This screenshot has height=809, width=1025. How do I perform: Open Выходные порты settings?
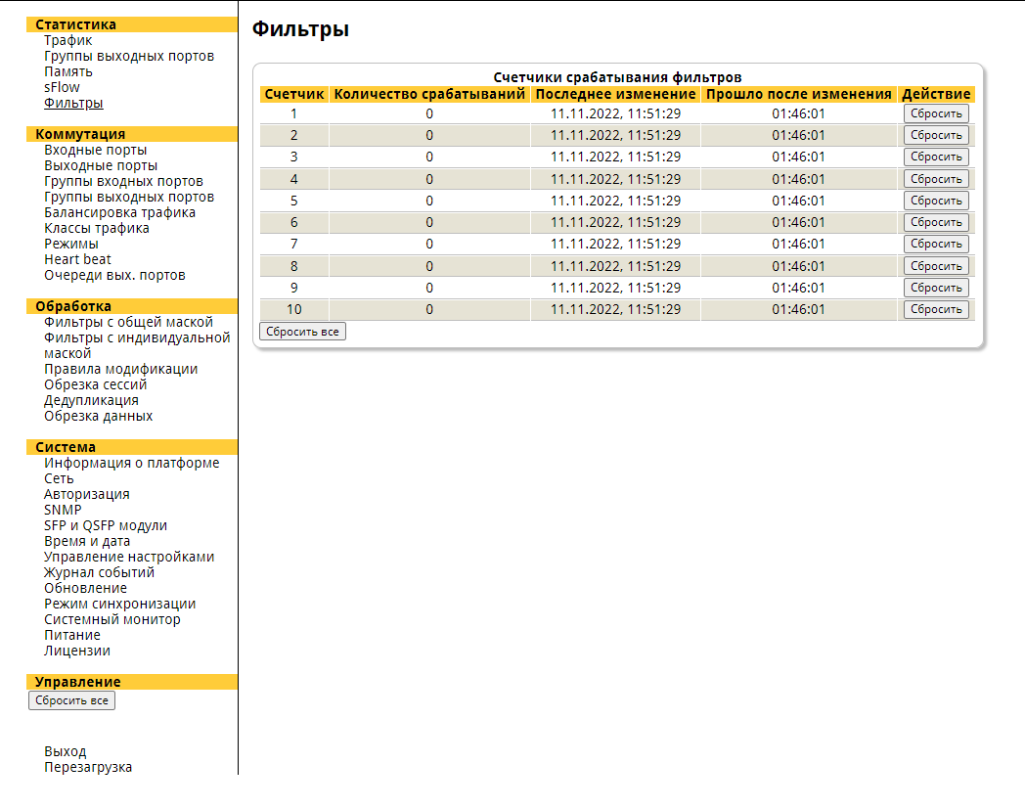pos(101,165)
